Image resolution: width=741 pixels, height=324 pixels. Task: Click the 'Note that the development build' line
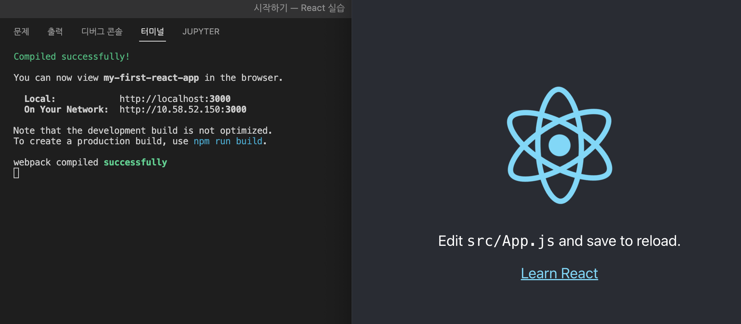(x=143, y=131)
